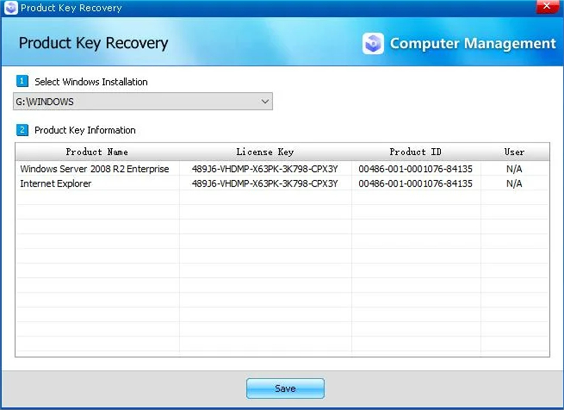This screenshot has width=564, height=410.
Task: Click the Windows Server license key cell
Action: (x=265, y=169)
